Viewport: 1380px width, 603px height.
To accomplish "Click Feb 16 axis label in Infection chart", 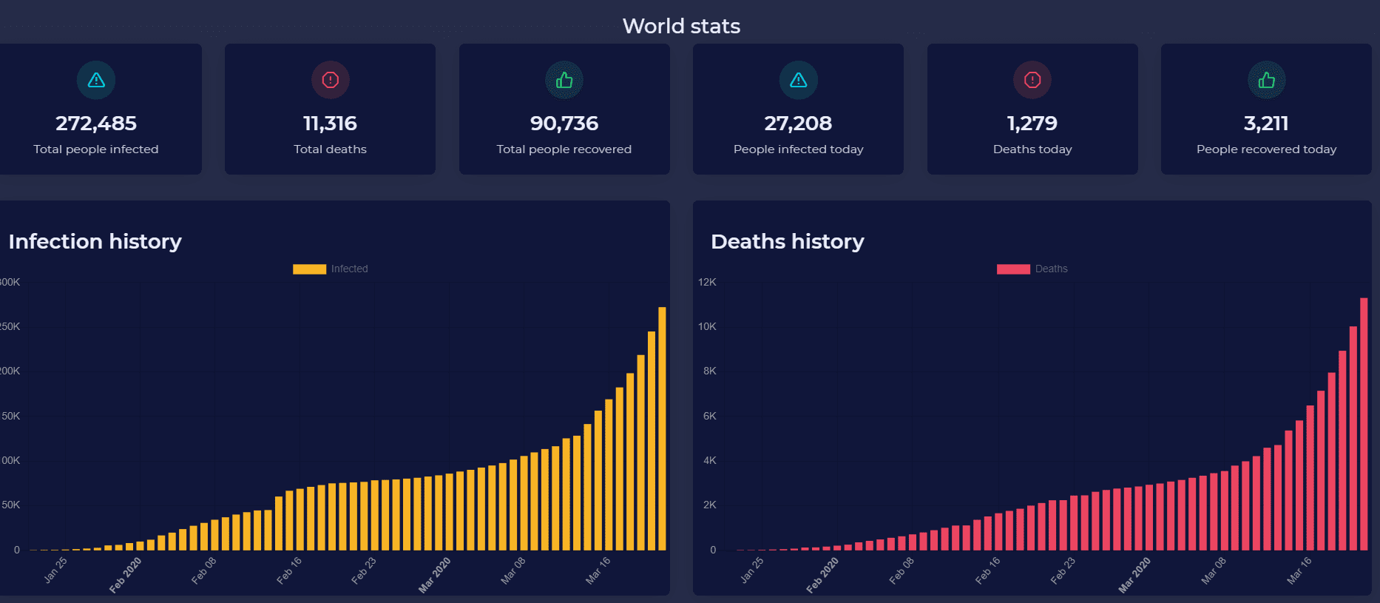I will (x=289, y=570).
